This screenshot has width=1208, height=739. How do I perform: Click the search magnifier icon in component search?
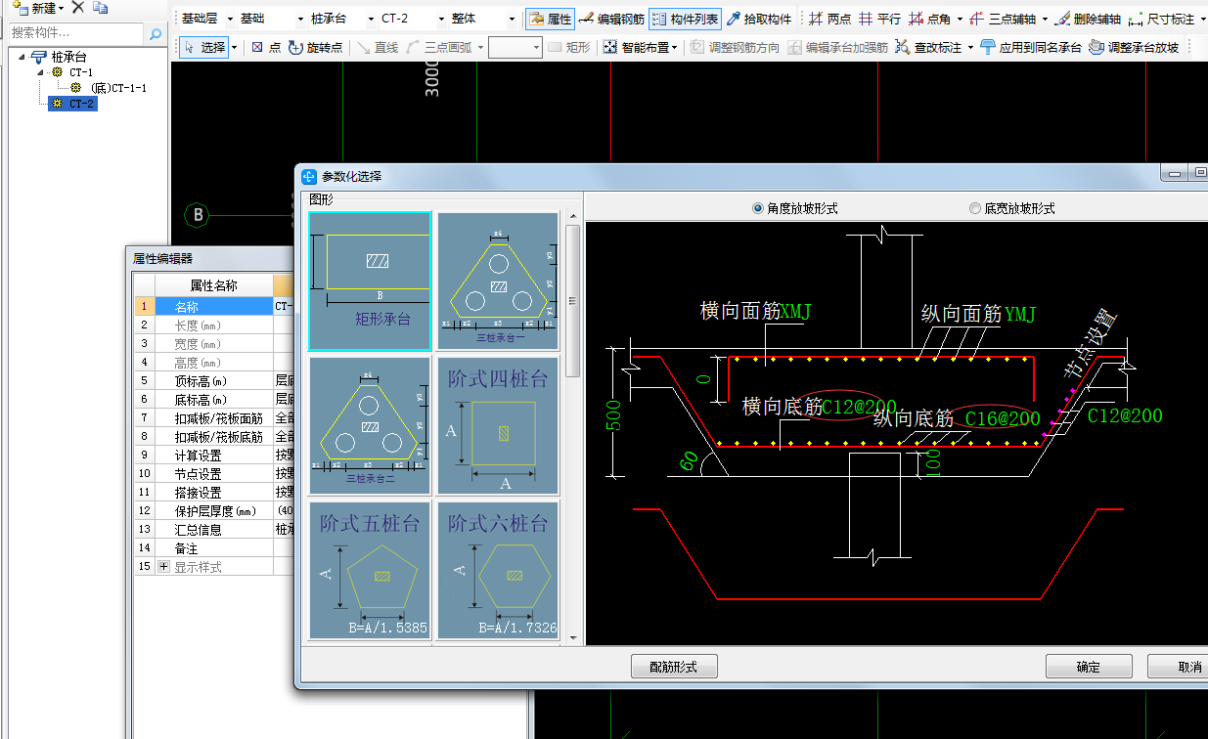coord(156,34)
